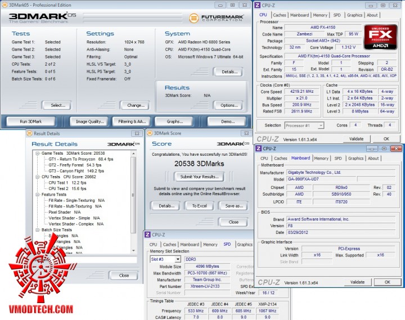This screenshot has width=405, height=320.
Task: Click the AMD FX-4150 name field
Action: (323, 28)
